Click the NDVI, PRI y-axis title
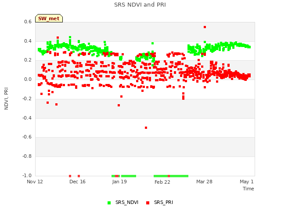The image size is (281, 211). pos(6,98)
